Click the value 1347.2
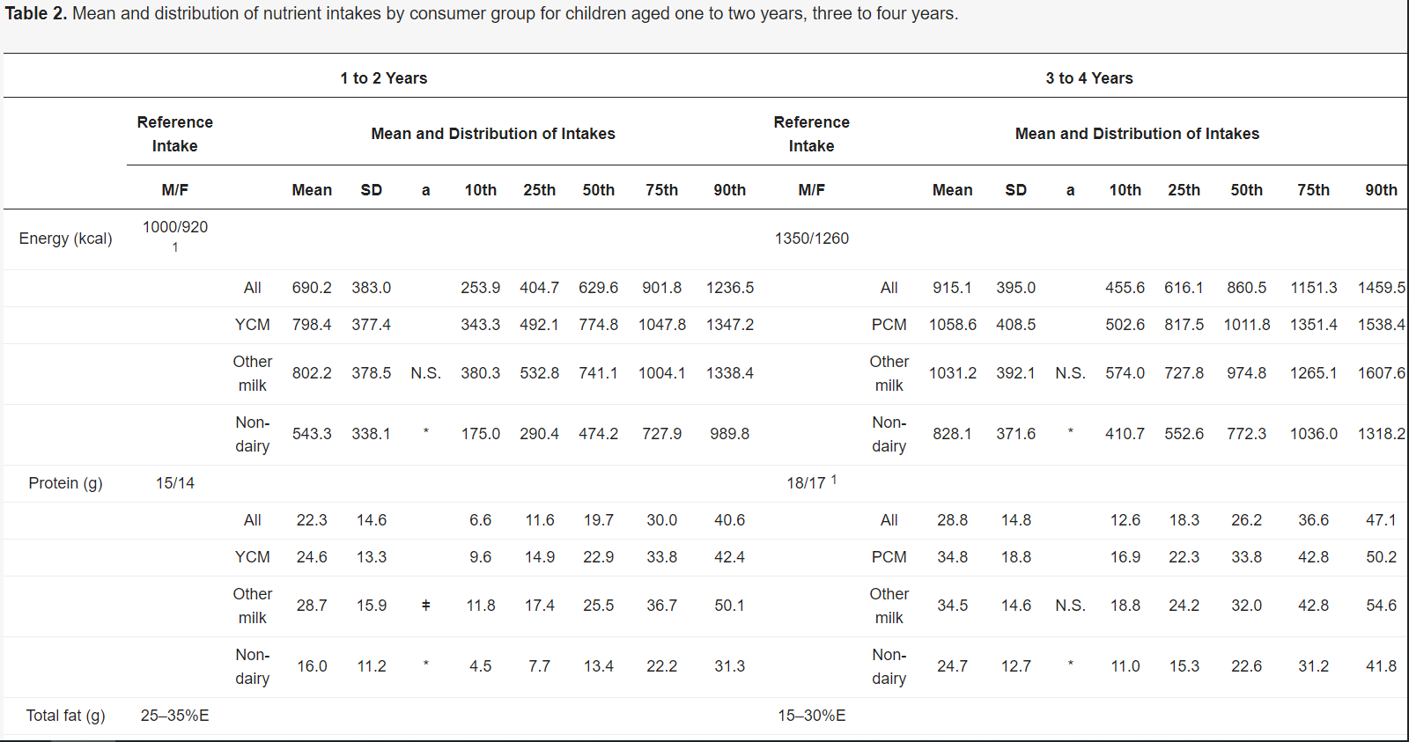 [x=730, y=325]
